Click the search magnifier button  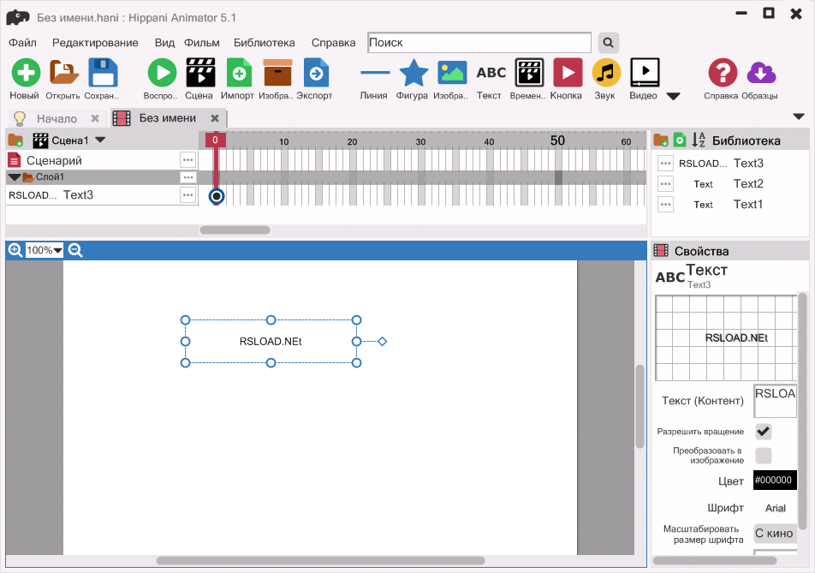pyautogui.click(x=608, y=43)
